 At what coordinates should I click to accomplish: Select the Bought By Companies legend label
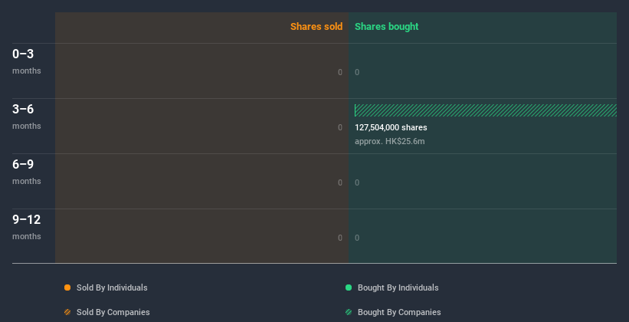[x=399, y=312]
